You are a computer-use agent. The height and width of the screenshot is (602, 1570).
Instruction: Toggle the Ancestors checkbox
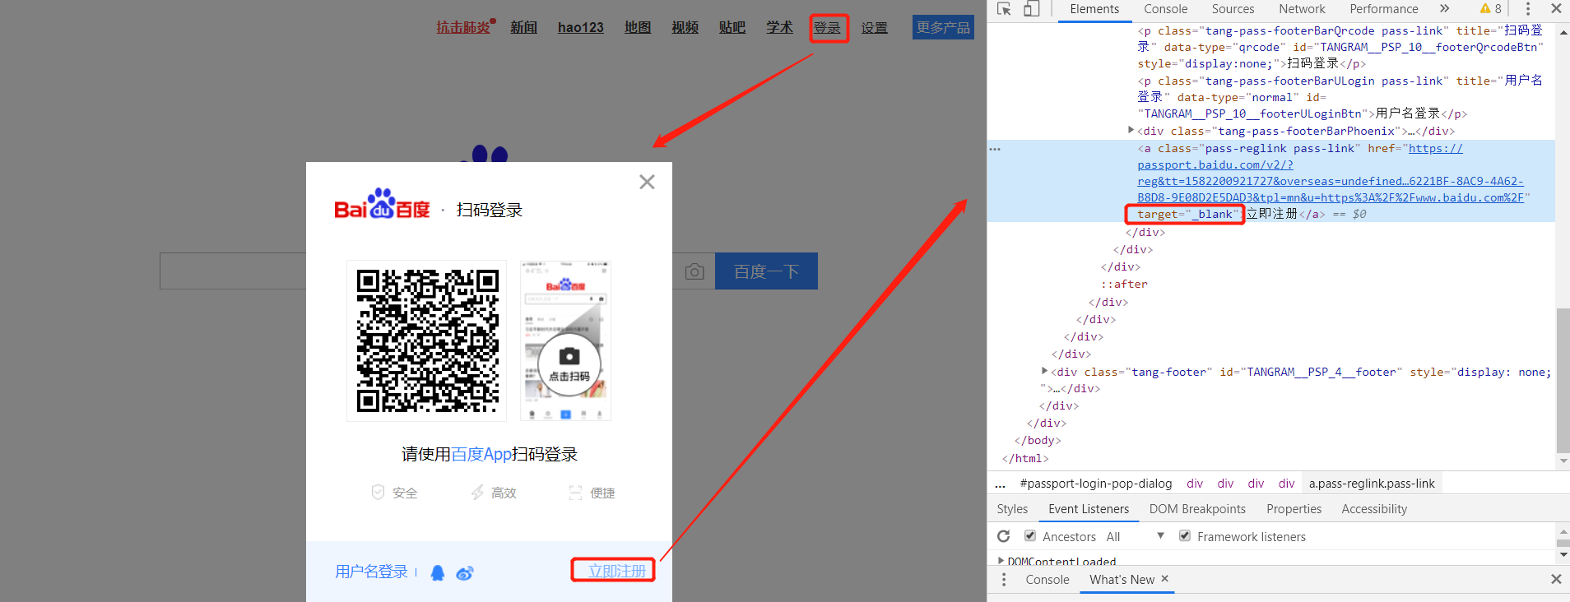click(x=1029, y=535)
